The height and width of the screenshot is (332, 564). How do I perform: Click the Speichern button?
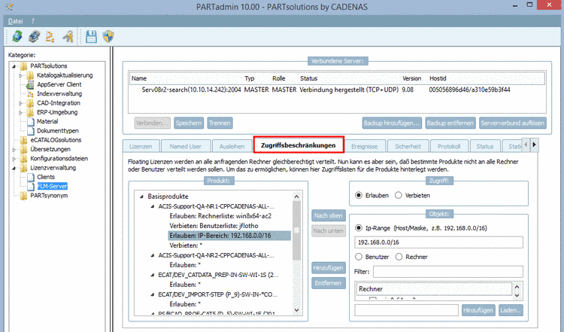coord(189,123)
